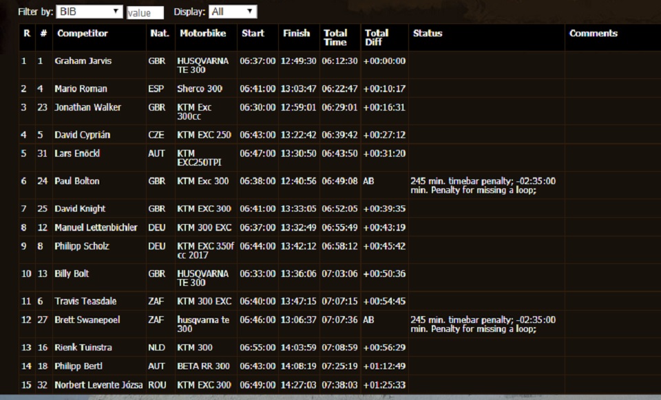This screenshot has width=661, height=400.
Task: Click Billy Bolt's competitor name
Action: click(x=72, y=274)
